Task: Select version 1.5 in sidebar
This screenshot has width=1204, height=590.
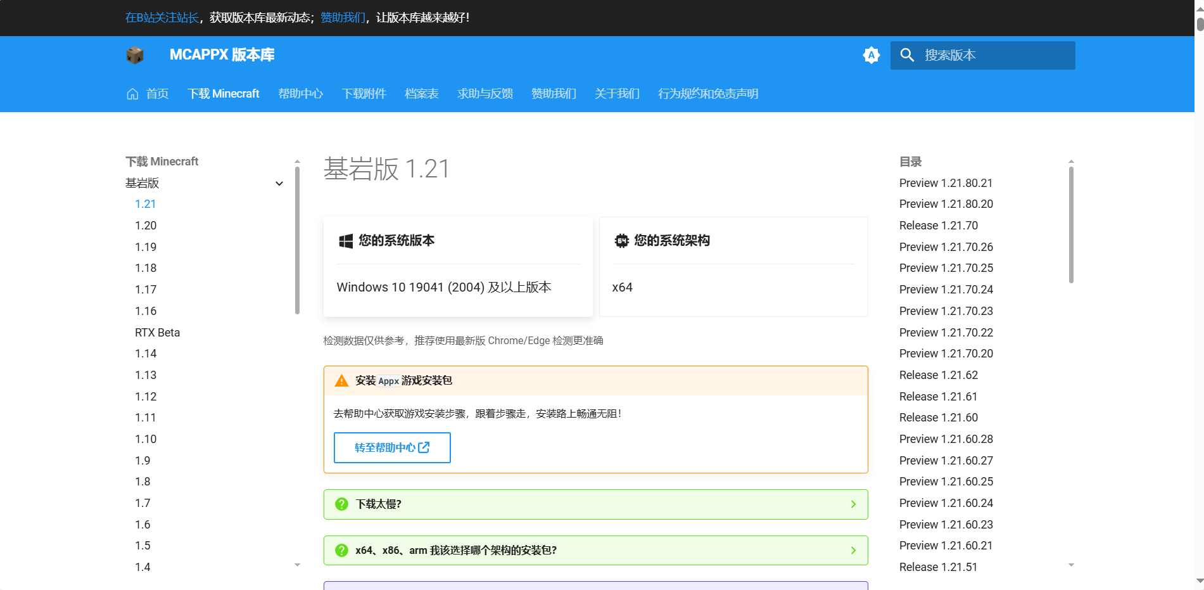Action: pyautogui.click(x=143, y=546)
